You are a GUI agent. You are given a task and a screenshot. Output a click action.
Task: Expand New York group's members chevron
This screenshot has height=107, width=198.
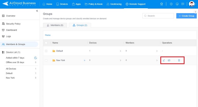click(157, 60)
